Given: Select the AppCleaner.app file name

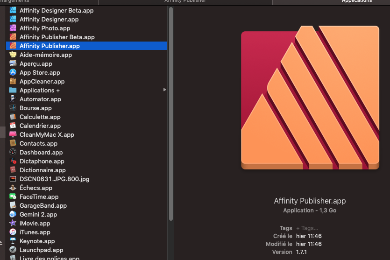Looking at the screenshot, I should coord(42,82).
